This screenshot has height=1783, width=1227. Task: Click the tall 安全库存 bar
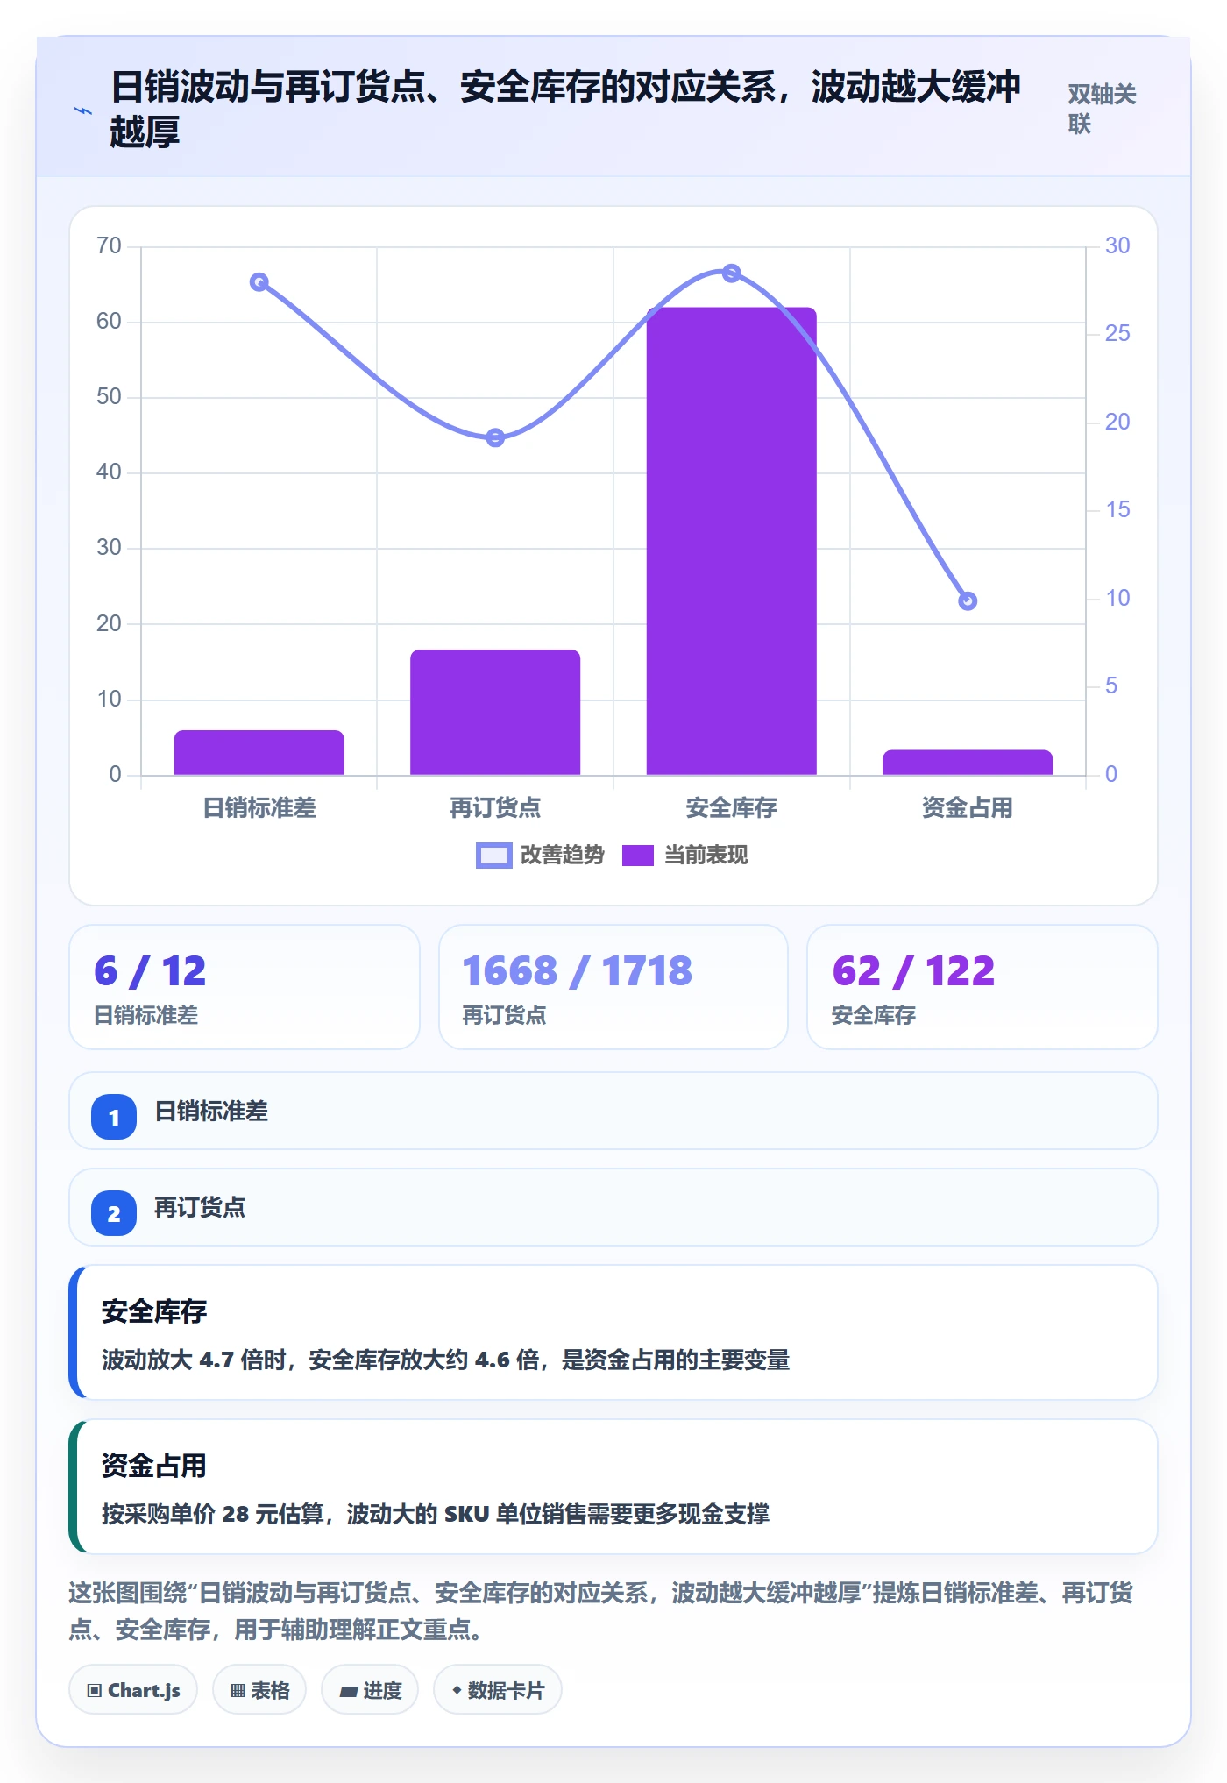click(x=732, y=541)
